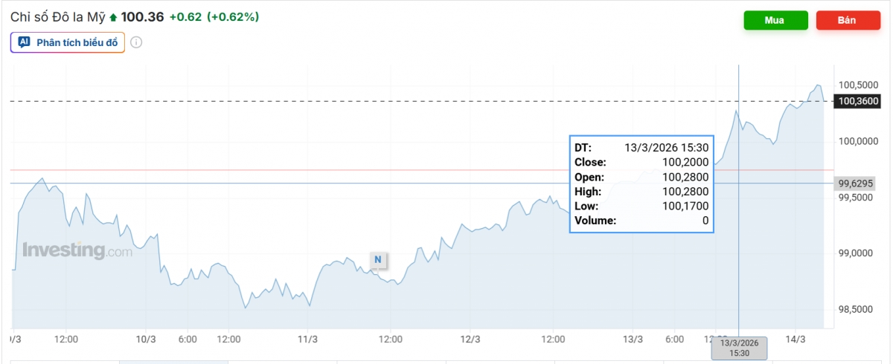893x364 pixels.
Task: Click the current price label 100,3600
Action: pyautogui.click(x=858, y=101)
